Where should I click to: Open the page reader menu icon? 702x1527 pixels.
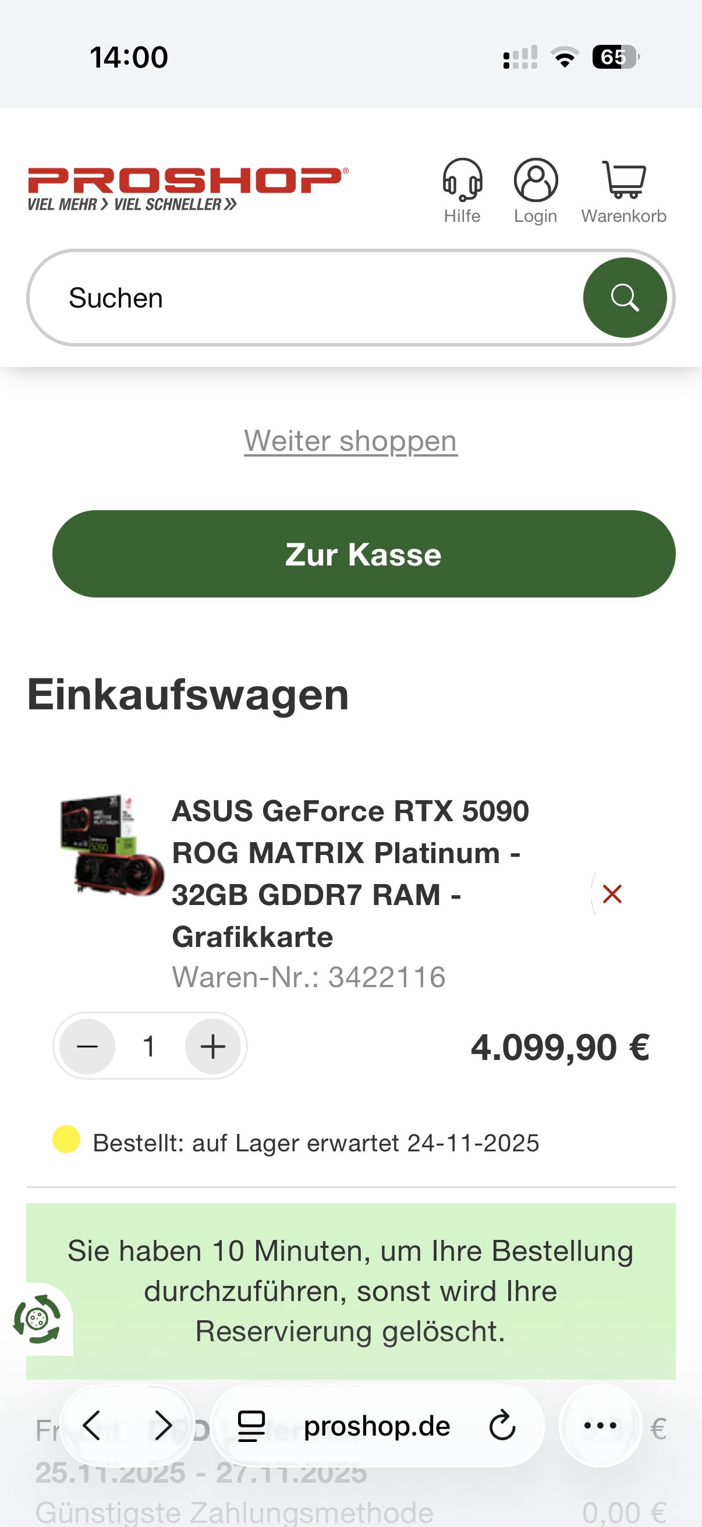251,1426
